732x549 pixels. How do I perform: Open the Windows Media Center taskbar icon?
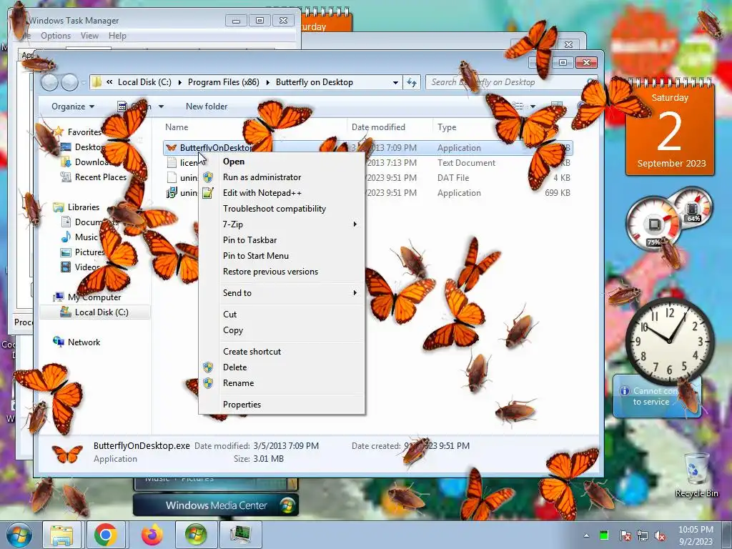196,535
